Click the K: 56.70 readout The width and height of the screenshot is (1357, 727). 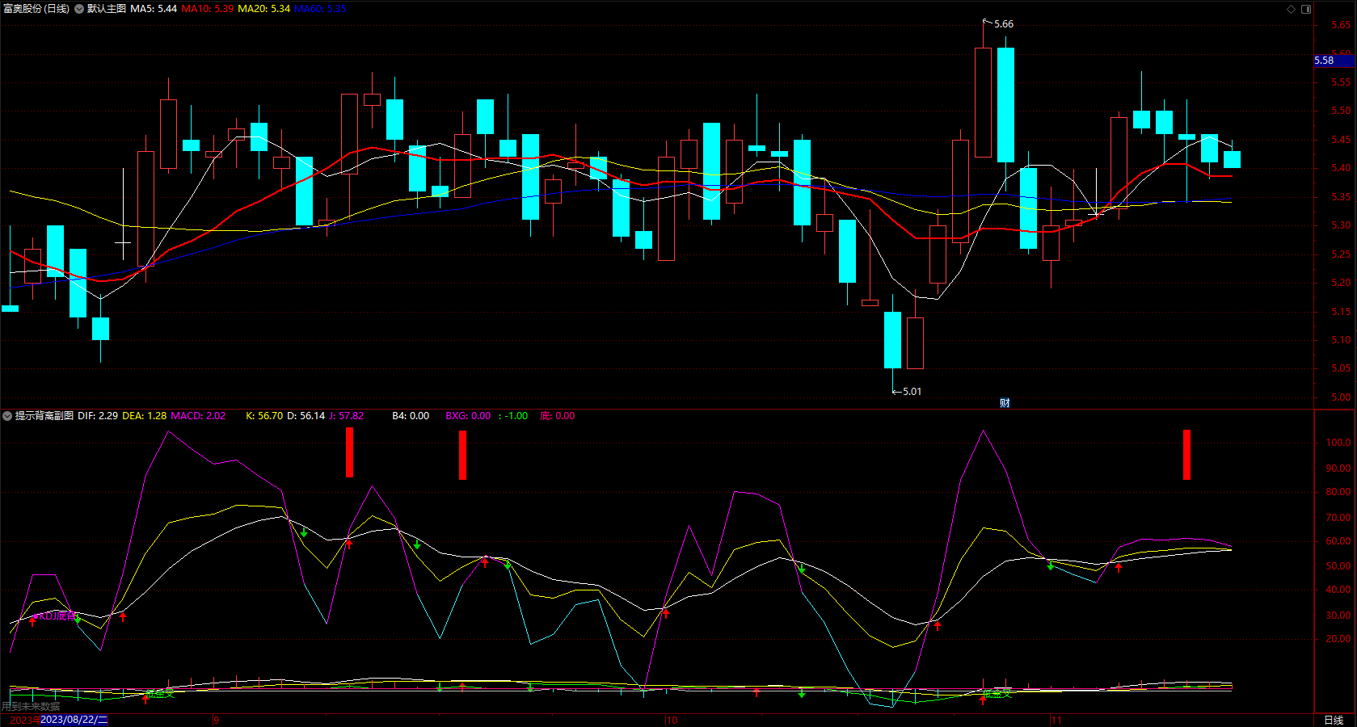coord(264,416)
